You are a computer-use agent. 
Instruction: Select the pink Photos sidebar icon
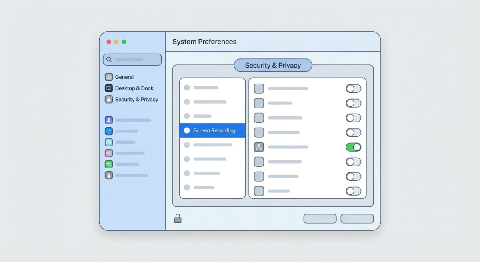point(108,153)
